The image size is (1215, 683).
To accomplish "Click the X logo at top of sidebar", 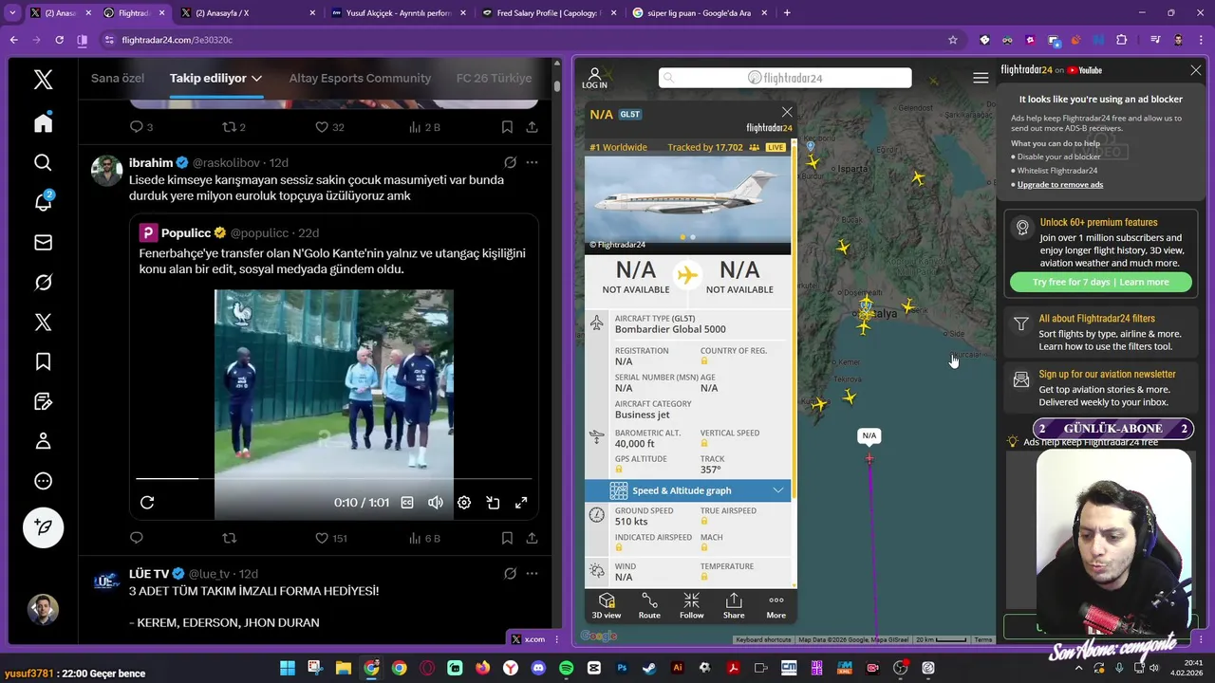I will [43, 80].
